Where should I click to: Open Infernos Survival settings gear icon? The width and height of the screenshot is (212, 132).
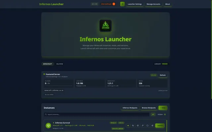pyautogui.click(x=152, y=125)
